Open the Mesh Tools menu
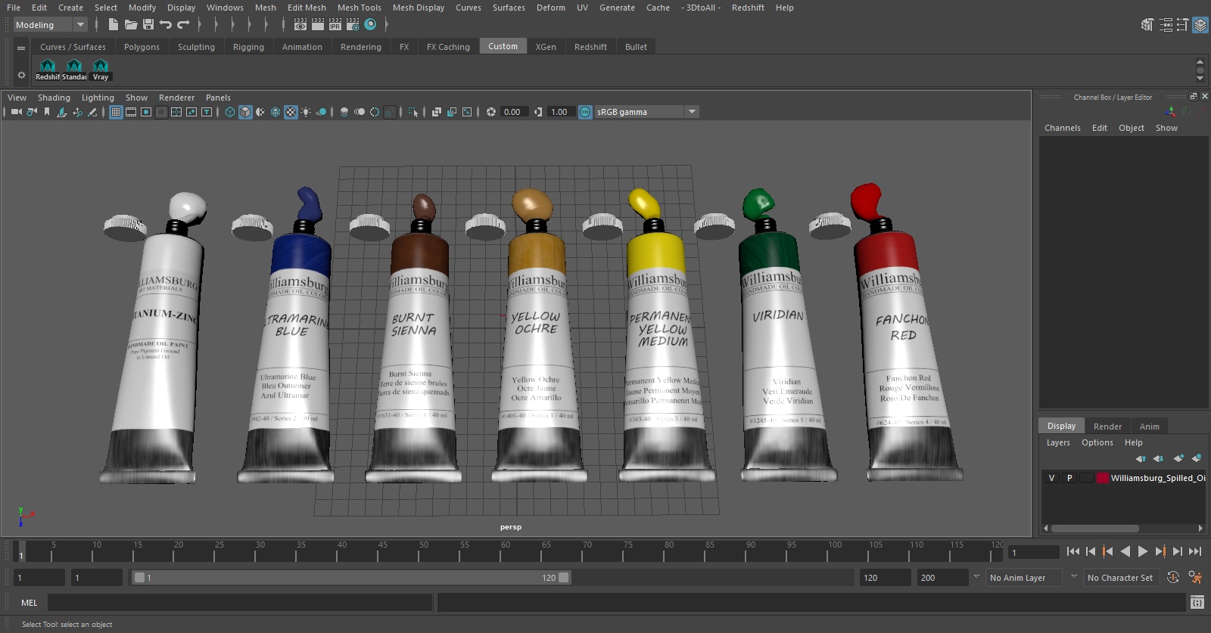 pyautogui.click(x=359, y=8)
